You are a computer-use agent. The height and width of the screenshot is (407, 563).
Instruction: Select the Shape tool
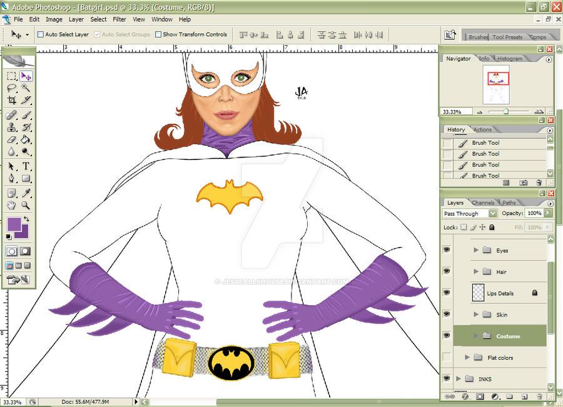tap(26, 178)
